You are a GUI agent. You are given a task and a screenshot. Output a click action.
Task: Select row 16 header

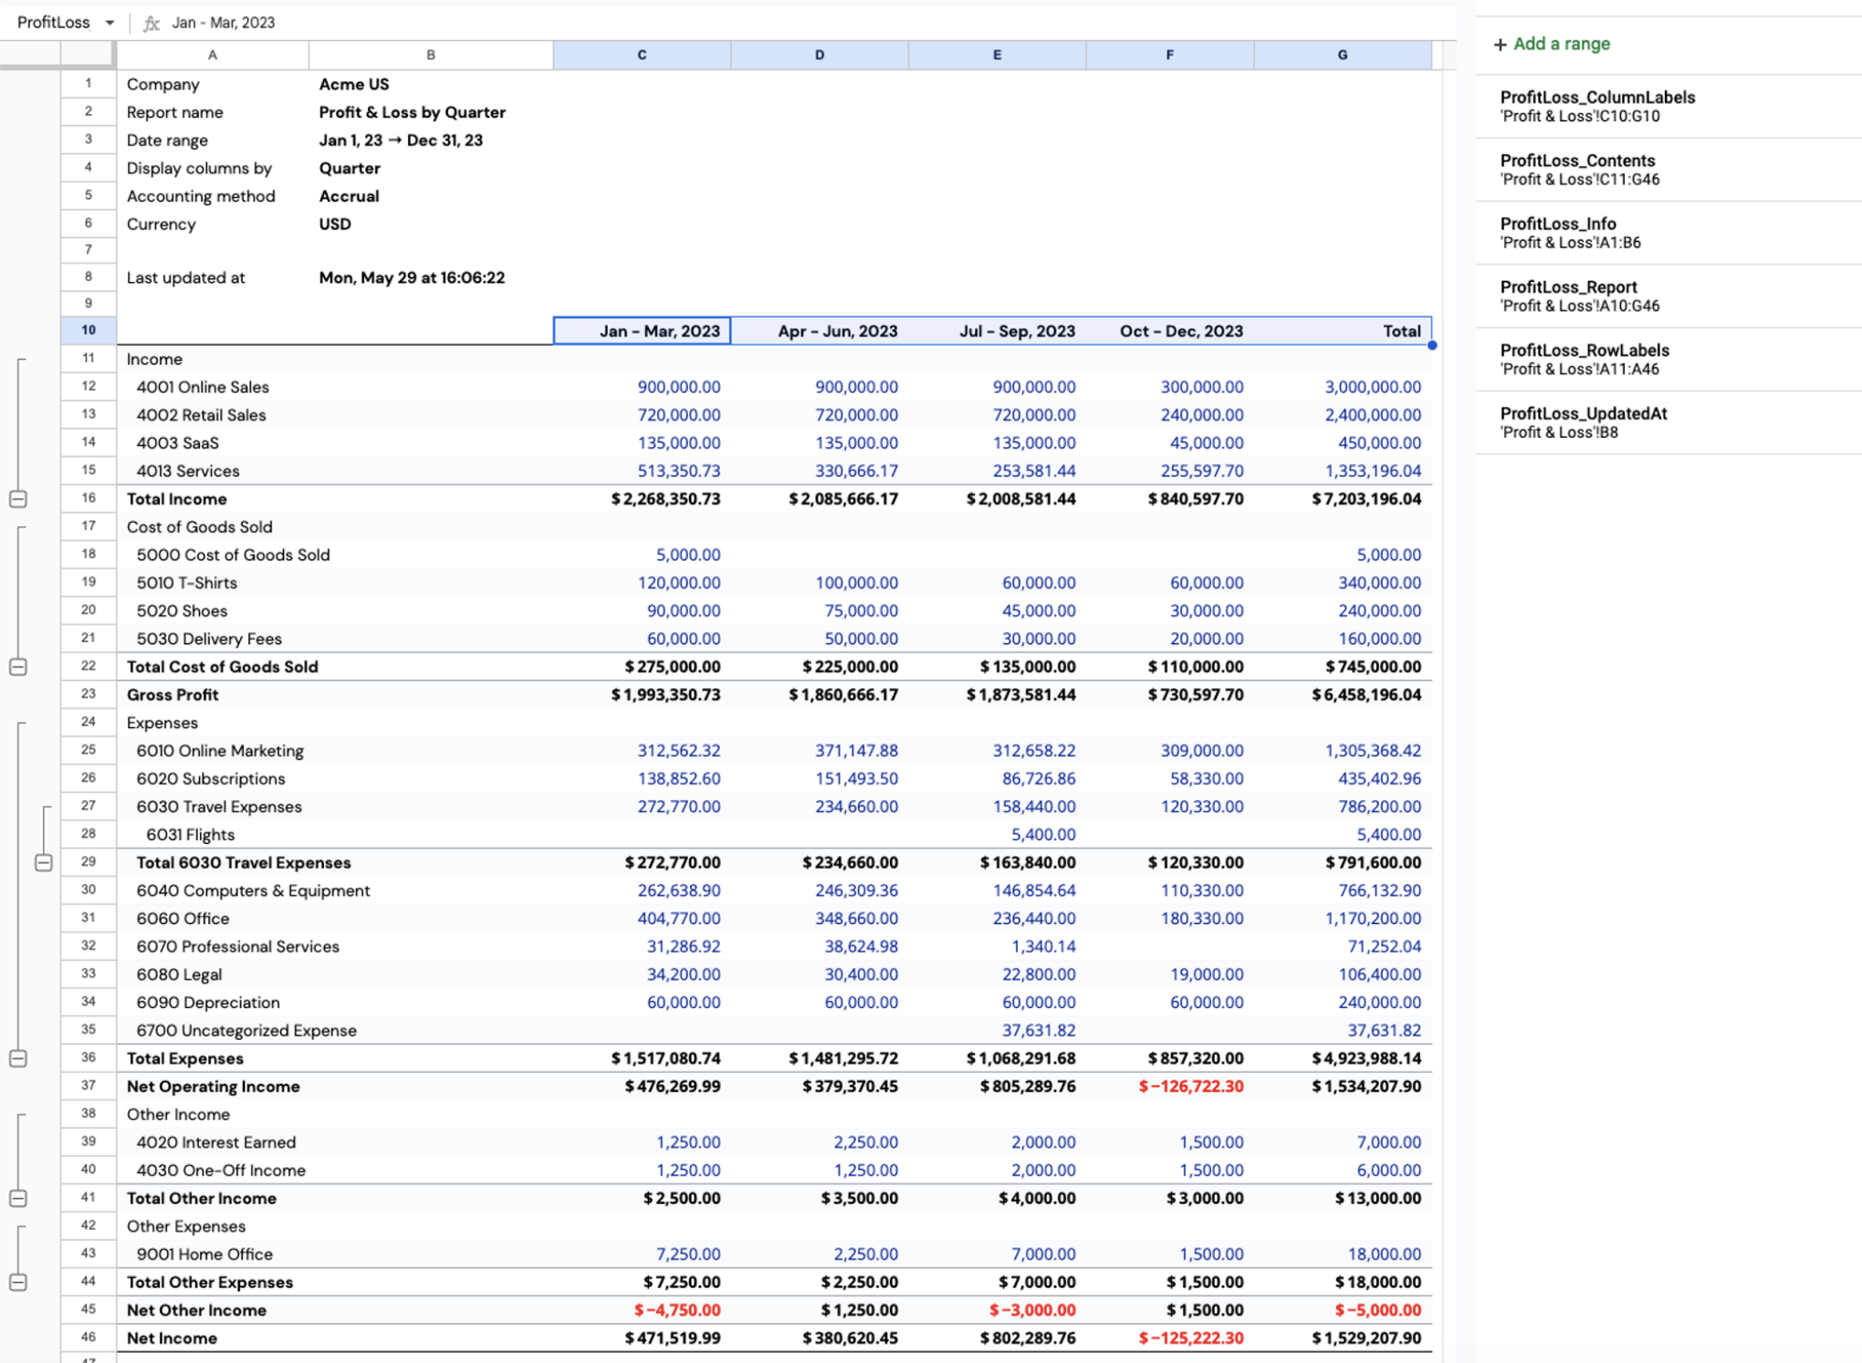coord(89,498)
